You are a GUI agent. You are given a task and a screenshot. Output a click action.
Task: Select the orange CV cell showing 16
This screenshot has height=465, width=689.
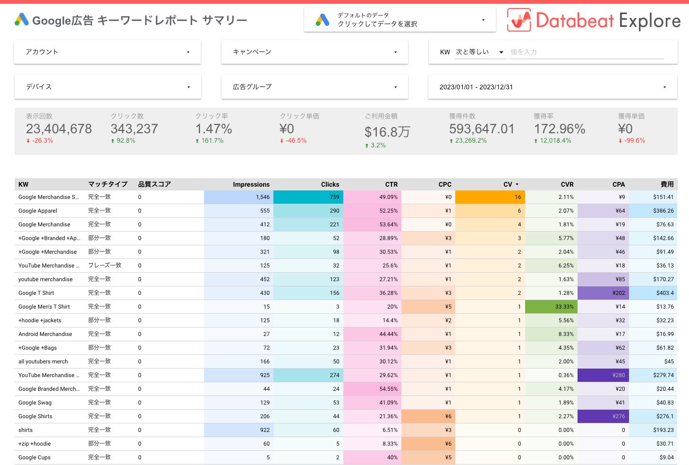490,197
